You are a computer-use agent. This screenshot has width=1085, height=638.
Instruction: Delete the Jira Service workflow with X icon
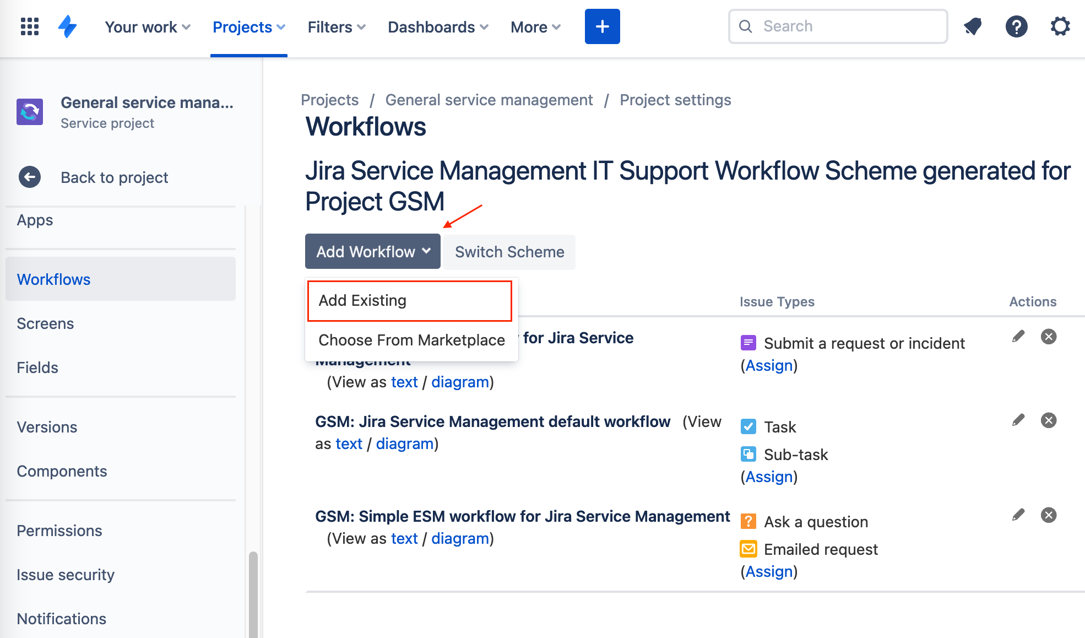point(1049,336)
